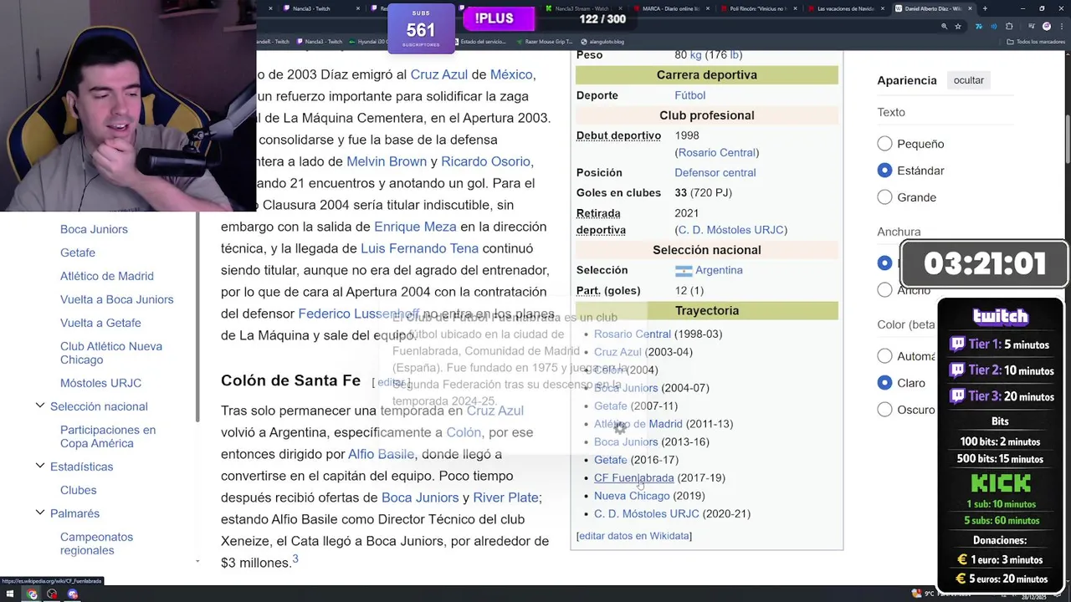Screen dimensions: 1071x602
Task: Open the kg unit link in Peso row
Action: 695,55
